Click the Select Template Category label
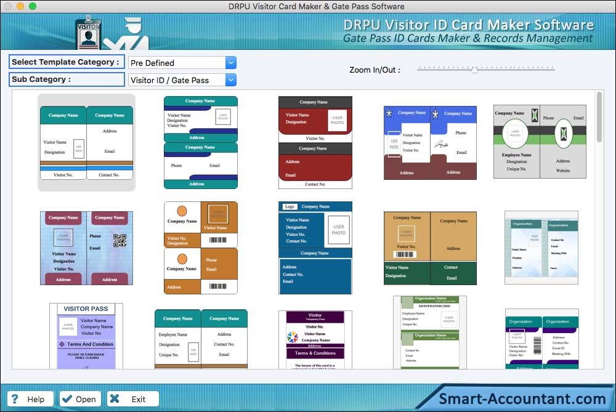616x412 pixels. pyautogui.click(x=65, y=62)
